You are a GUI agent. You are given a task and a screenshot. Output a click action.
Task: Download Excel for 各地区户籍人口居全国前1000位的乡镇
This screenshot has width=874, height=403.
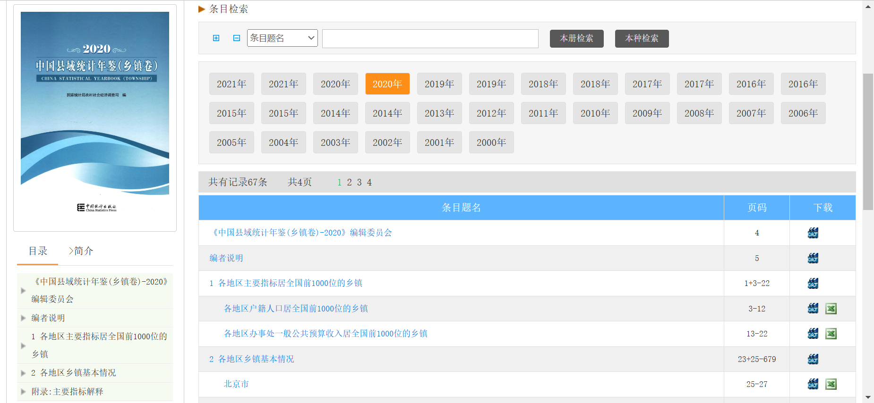pyautogui.click(x=831, y=309)
